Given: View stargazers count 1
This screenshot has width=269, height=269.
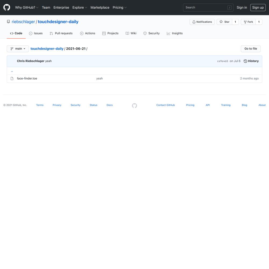Looking at the screenshot, I should (235, 22).
